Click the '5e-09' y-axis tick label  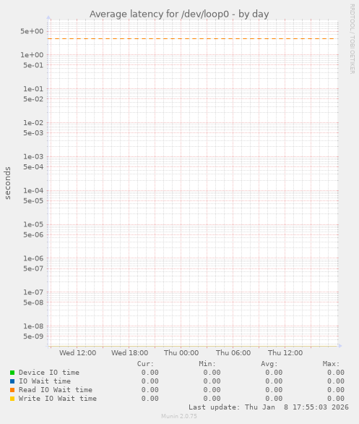click(33, 336)
